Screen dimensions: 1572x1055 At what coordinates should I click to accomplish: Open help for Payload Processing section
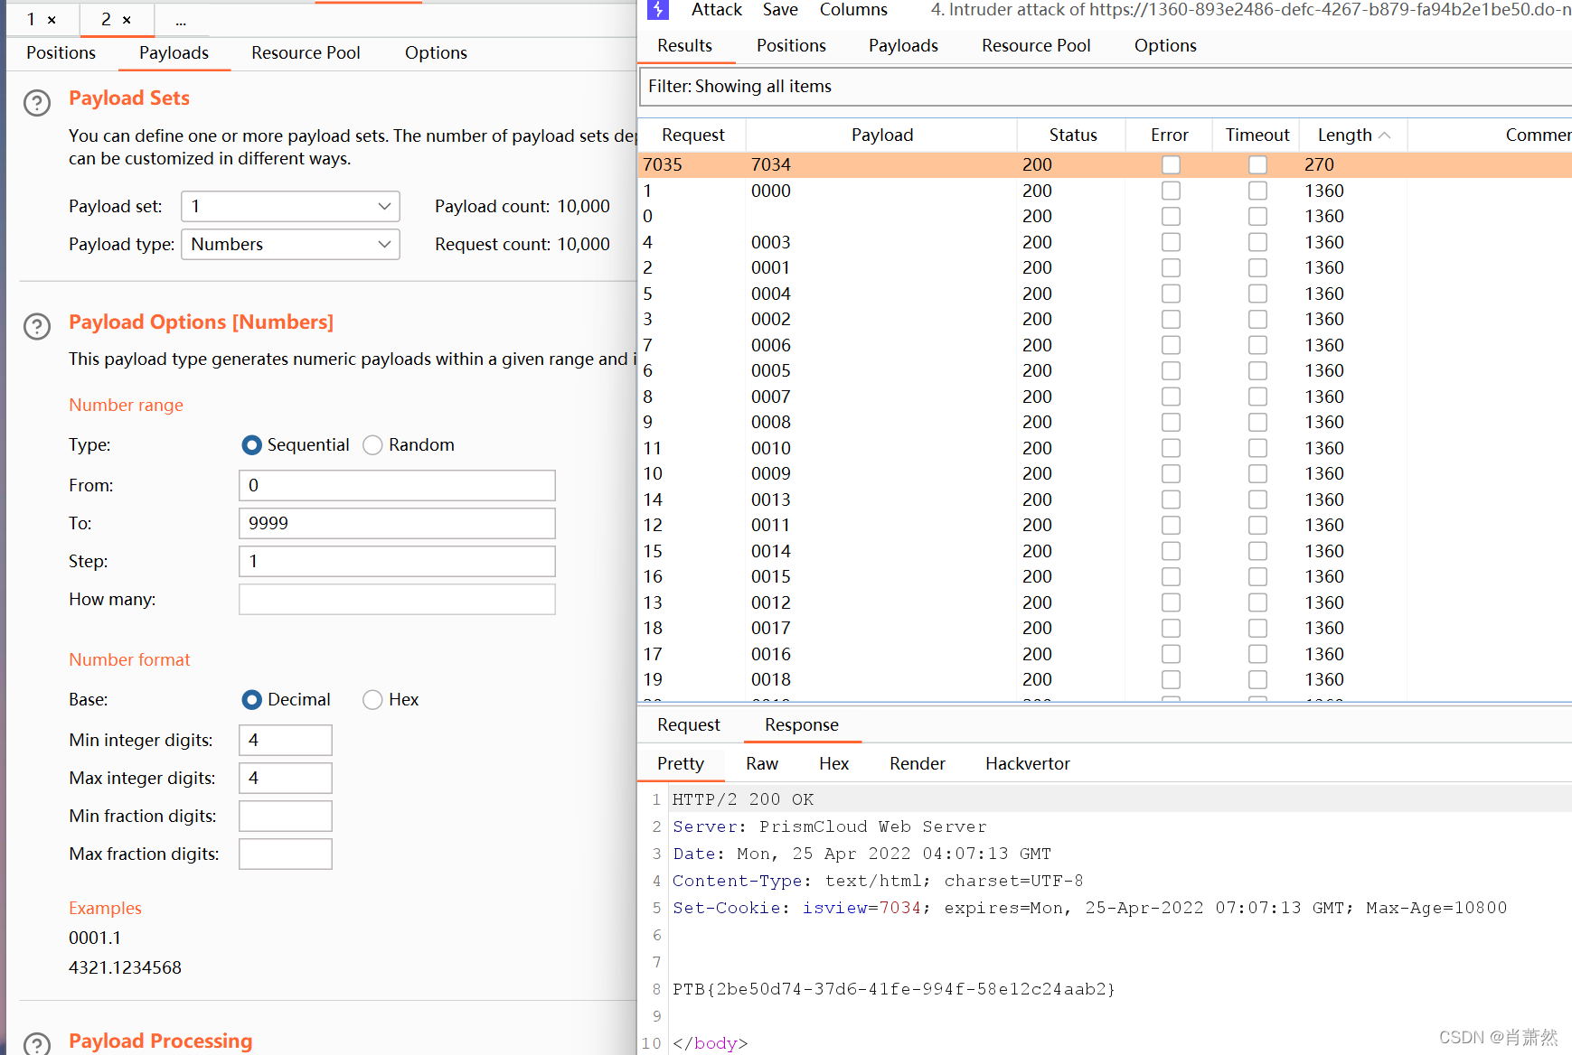coord(37,1043)
